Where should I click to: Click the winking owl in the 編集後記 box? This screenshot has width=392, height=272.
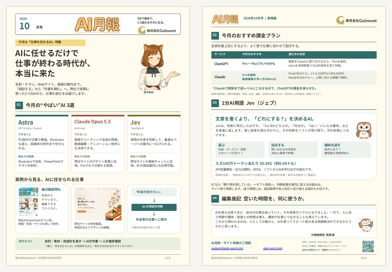(366, 225)
